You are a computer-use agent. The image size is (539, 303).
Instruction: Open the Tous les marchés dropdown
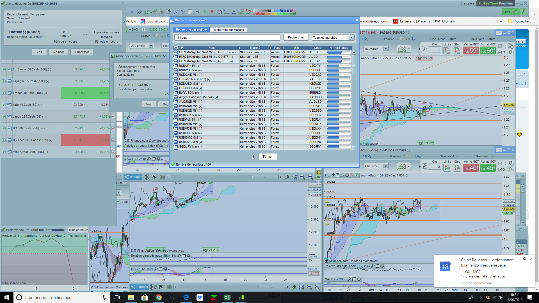333,38
